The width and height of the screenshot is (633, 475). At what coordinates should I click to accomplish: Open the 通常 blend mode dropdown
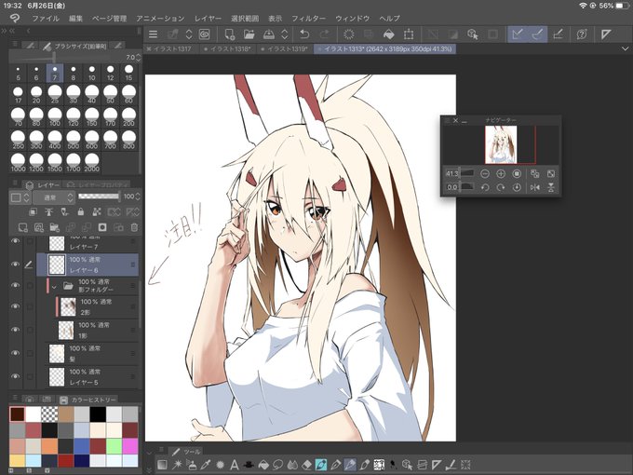54,197
